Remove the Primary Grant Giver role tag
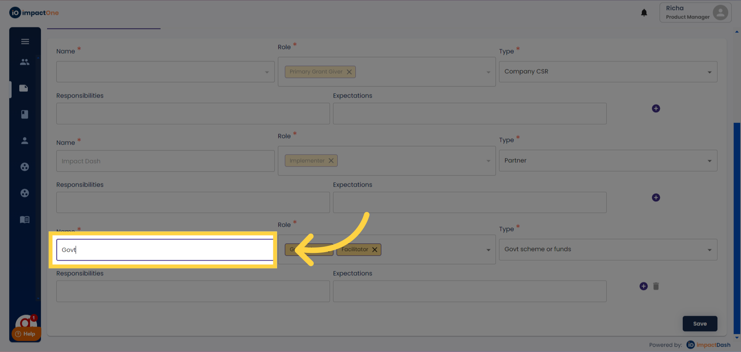741x352 pixels. point(349,72)
